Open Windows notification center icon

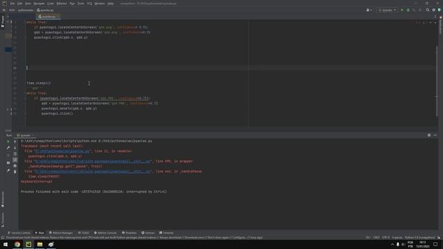[x=435, y=244]
